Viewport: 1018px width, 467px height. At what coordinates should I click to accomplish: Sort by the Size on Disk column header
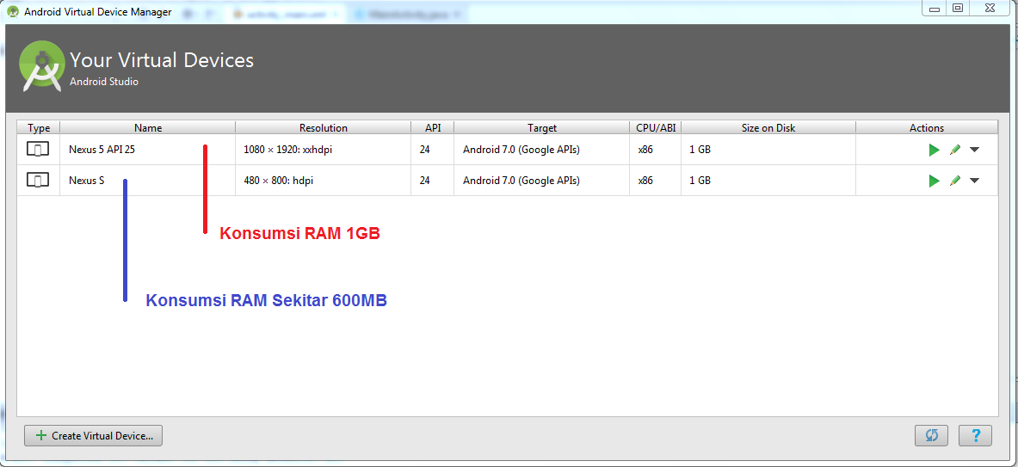tap(768, 128)
